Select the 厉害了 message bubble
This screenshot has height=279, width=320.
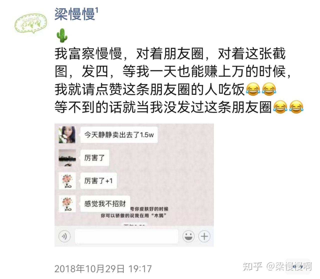[94, 158]
